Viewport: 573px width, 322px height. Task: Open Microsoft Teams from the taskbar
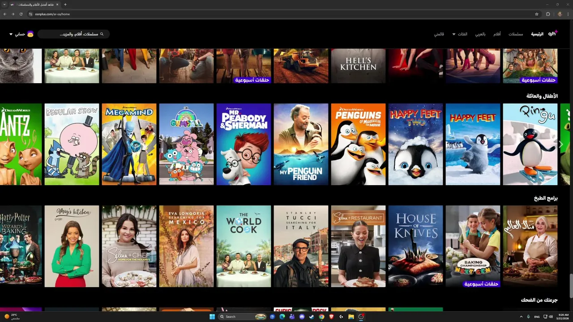(x=292, y=317)
